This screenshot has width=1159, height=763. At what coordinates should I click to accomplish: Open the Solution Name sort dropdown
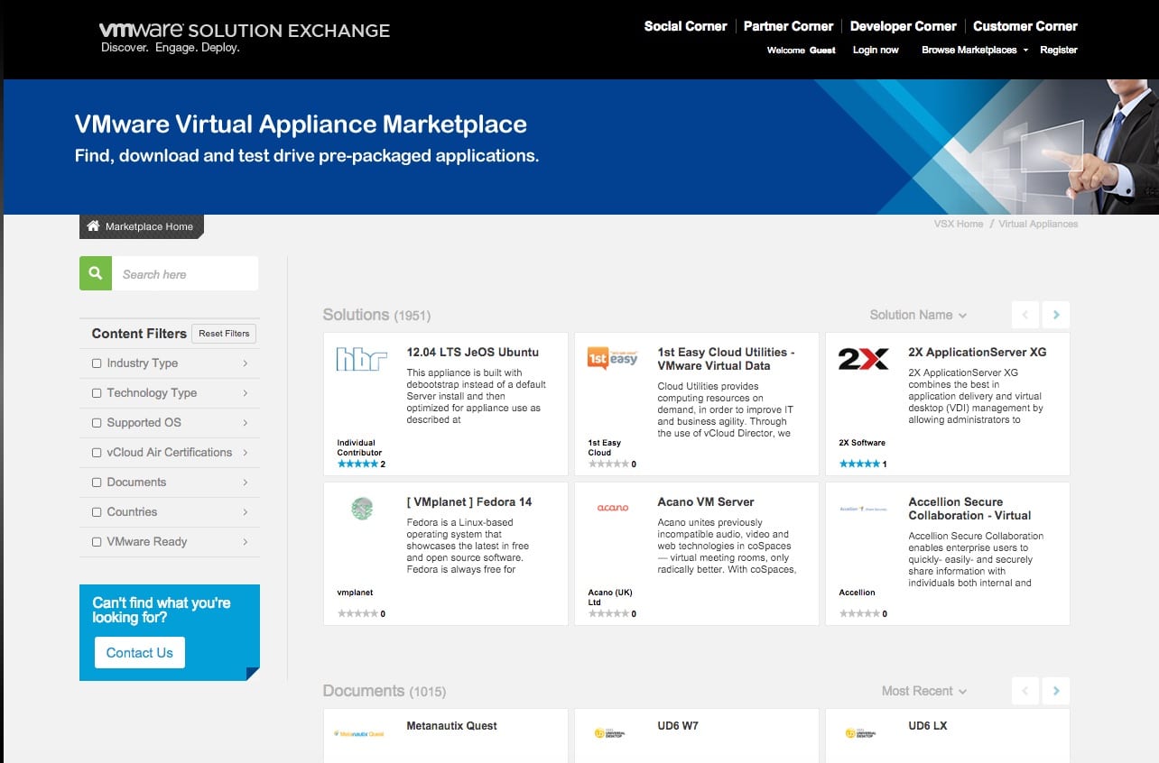click(x=917, y=315)
